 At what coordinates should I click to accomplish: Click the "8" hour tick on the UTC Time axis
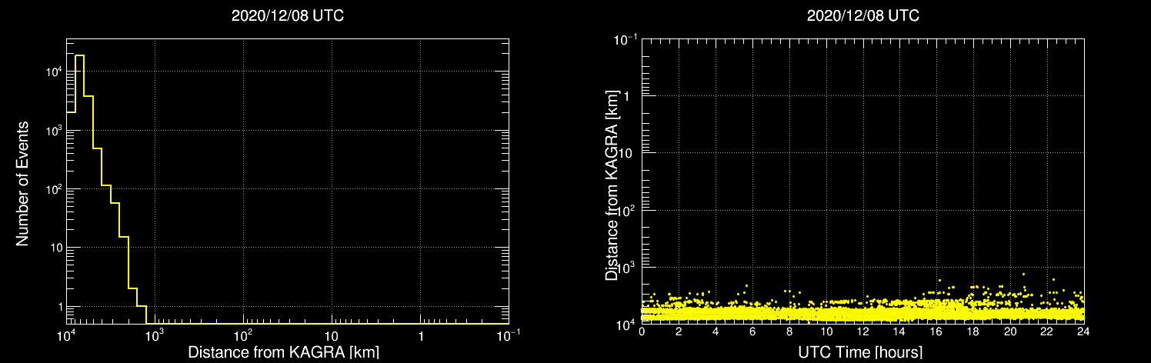tap(789, 332)
